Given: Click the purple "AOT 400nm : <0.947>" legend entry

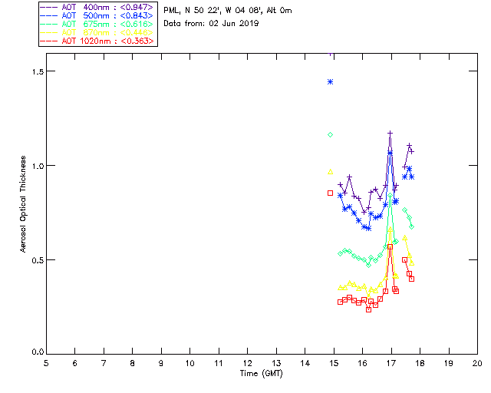Looking at the screenshot, I should pyautogui.click(x=97, y=7).
